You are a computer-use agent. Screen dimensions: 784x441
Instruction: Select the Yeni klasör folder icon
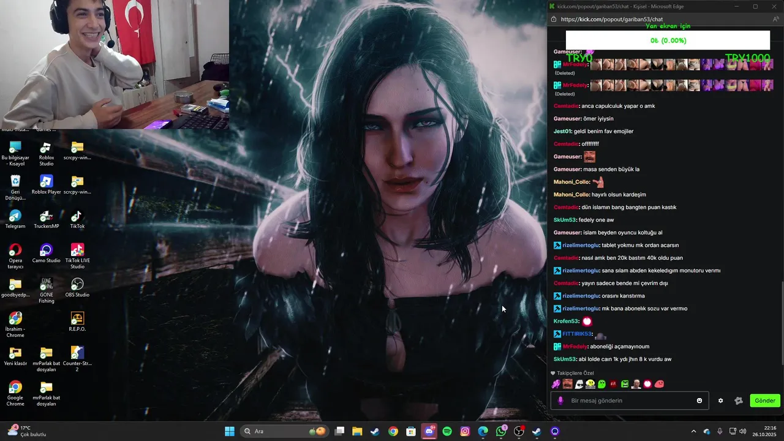click(15, 356)
